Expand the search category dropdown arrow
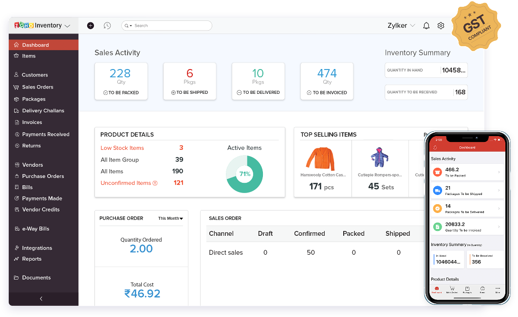This screenshot has height=317, width=518. 132,25
